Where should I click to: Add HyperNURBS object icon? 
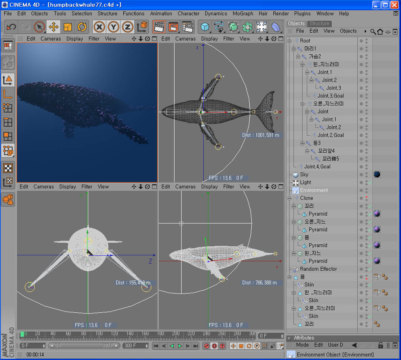233,27
